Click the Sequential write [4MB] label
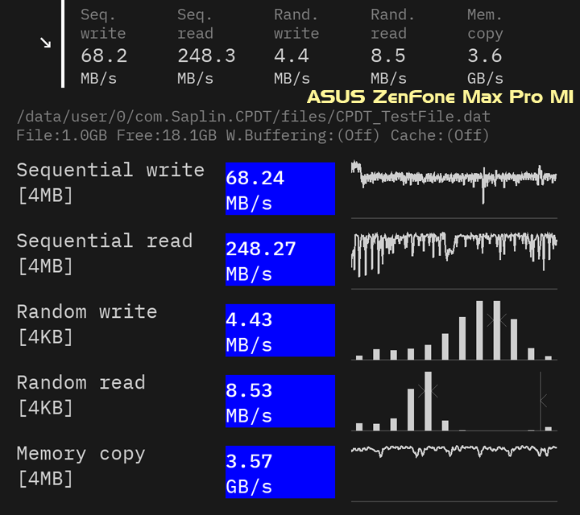Screen dimensions: 580x515 110,183
